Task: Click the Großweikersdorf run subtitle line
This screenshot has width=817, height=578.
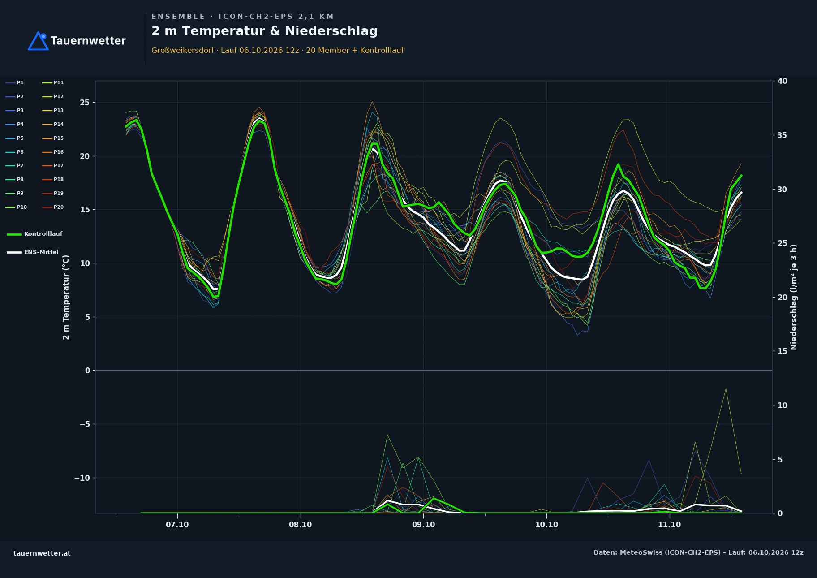Action: 278,50
